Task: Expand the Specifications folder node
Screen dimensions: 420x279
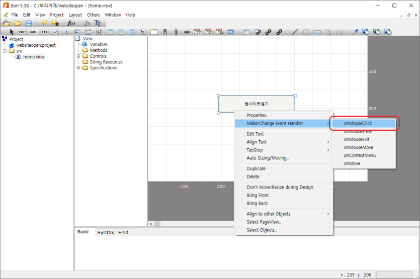Action: [78, 68]
